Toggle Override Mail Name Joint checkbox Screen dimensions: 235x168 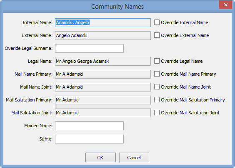157,87
